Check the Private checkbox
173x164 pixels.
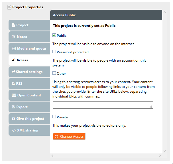[x=54, y=117]
